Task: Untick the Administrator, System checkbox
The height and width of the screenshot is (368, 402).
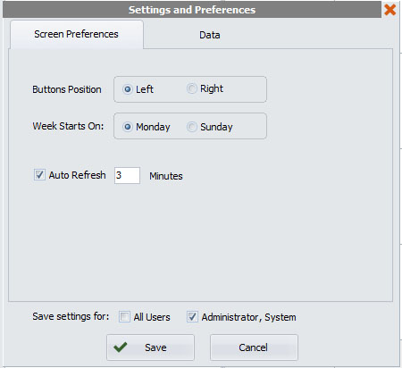Action: click(x=192, y=316)
